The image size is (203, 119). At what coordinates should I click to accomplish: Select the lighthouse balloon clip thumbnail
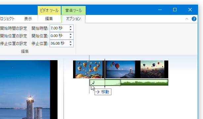pyautogui.click(x=120, y=69)
